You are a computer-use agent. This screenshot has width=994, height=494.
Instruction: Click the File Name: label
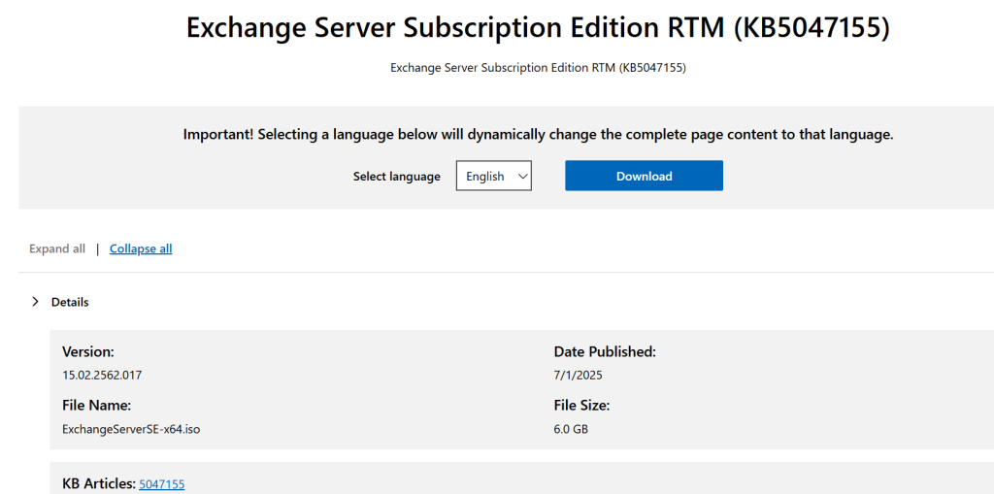click(x=96, y=406)
